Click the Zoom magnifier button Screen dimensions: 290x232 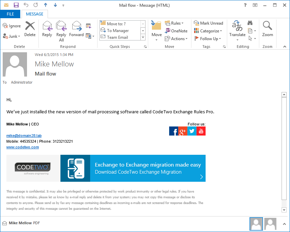click(267, 29)
